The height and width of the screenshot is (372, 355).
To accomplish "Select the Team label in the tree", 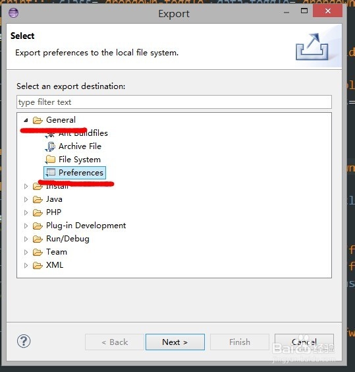I will coord(57,252).
